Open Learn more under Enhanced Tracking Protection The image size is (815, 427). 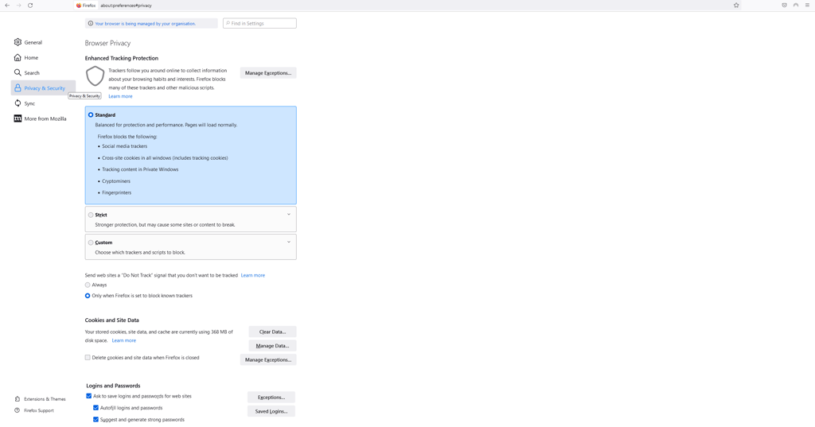point(121,96)
